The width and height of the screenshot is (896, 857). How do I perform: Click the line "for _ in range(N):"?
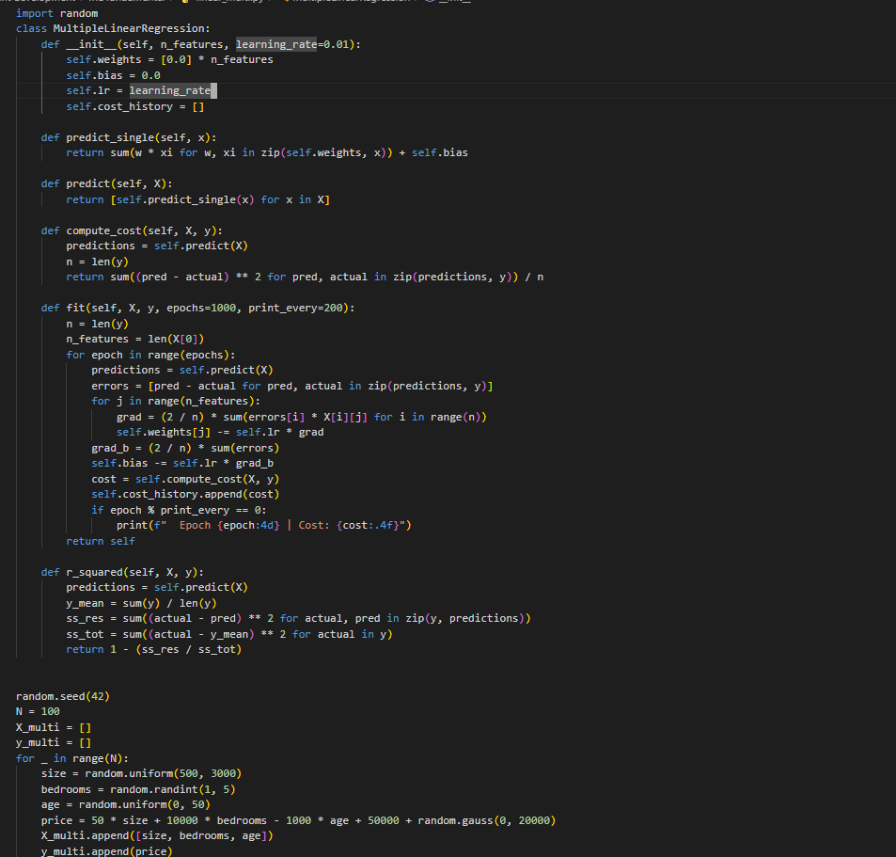pyautogui.click(x=72, y=758)
